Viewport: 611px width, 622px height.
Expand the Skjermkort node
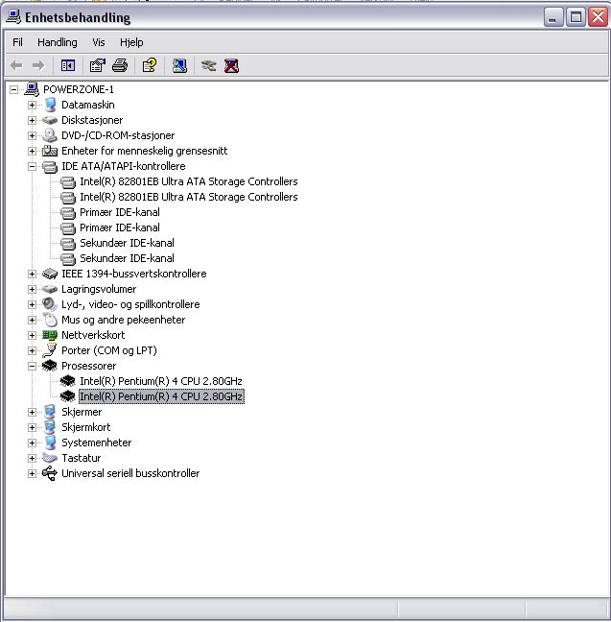[x=32, y=428]
